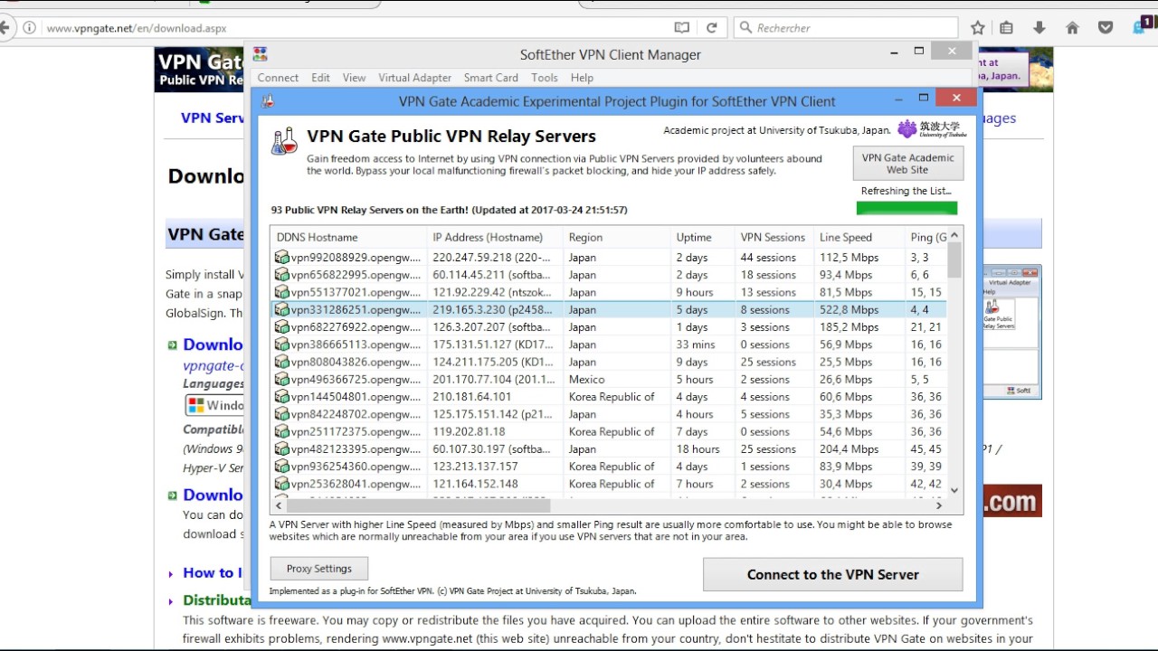Viewport: 1158px width, 651px height.
Task: Open the Connect menu
Action: (x=278, y=78)
